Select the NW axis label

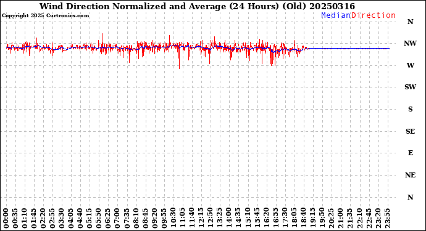[x=410, y=43]
